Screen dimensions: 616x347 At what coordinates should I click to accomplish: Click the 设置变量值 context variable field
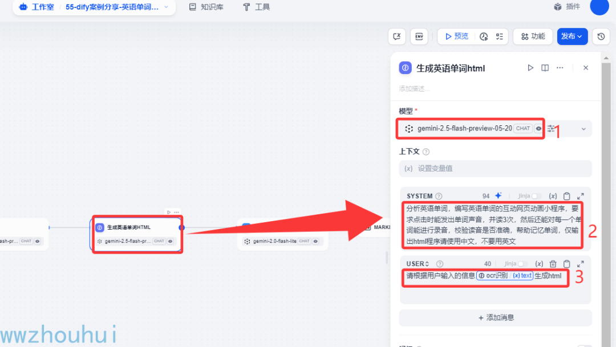click(495, 169)
